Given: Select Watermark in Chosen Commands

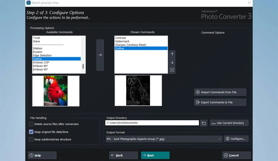Looking at the screenshot, I should click(141, 41).
